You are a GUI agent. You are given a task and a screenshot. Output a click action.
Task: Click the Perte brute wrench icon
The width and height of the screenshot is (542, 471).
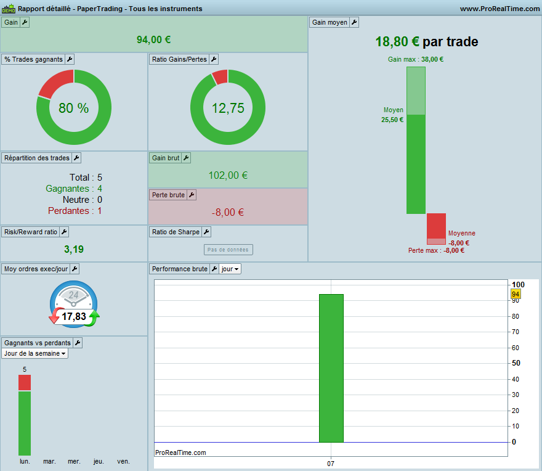192,195
